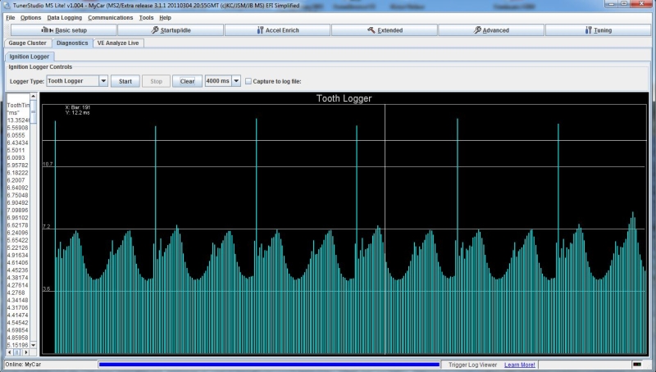Open the Tuning toolbar button

click(599, 30)
